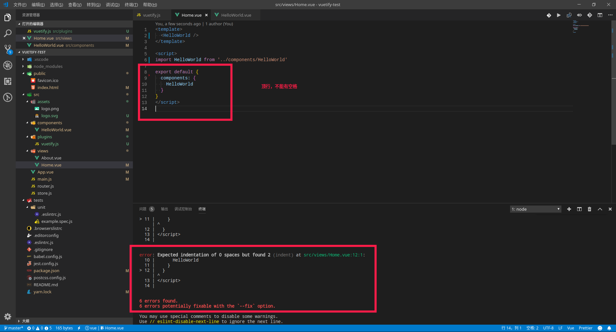The width and height of the screenshot is (616, 332).
Task: Kill the terminal with trash icon
Action: click(590, 209)
